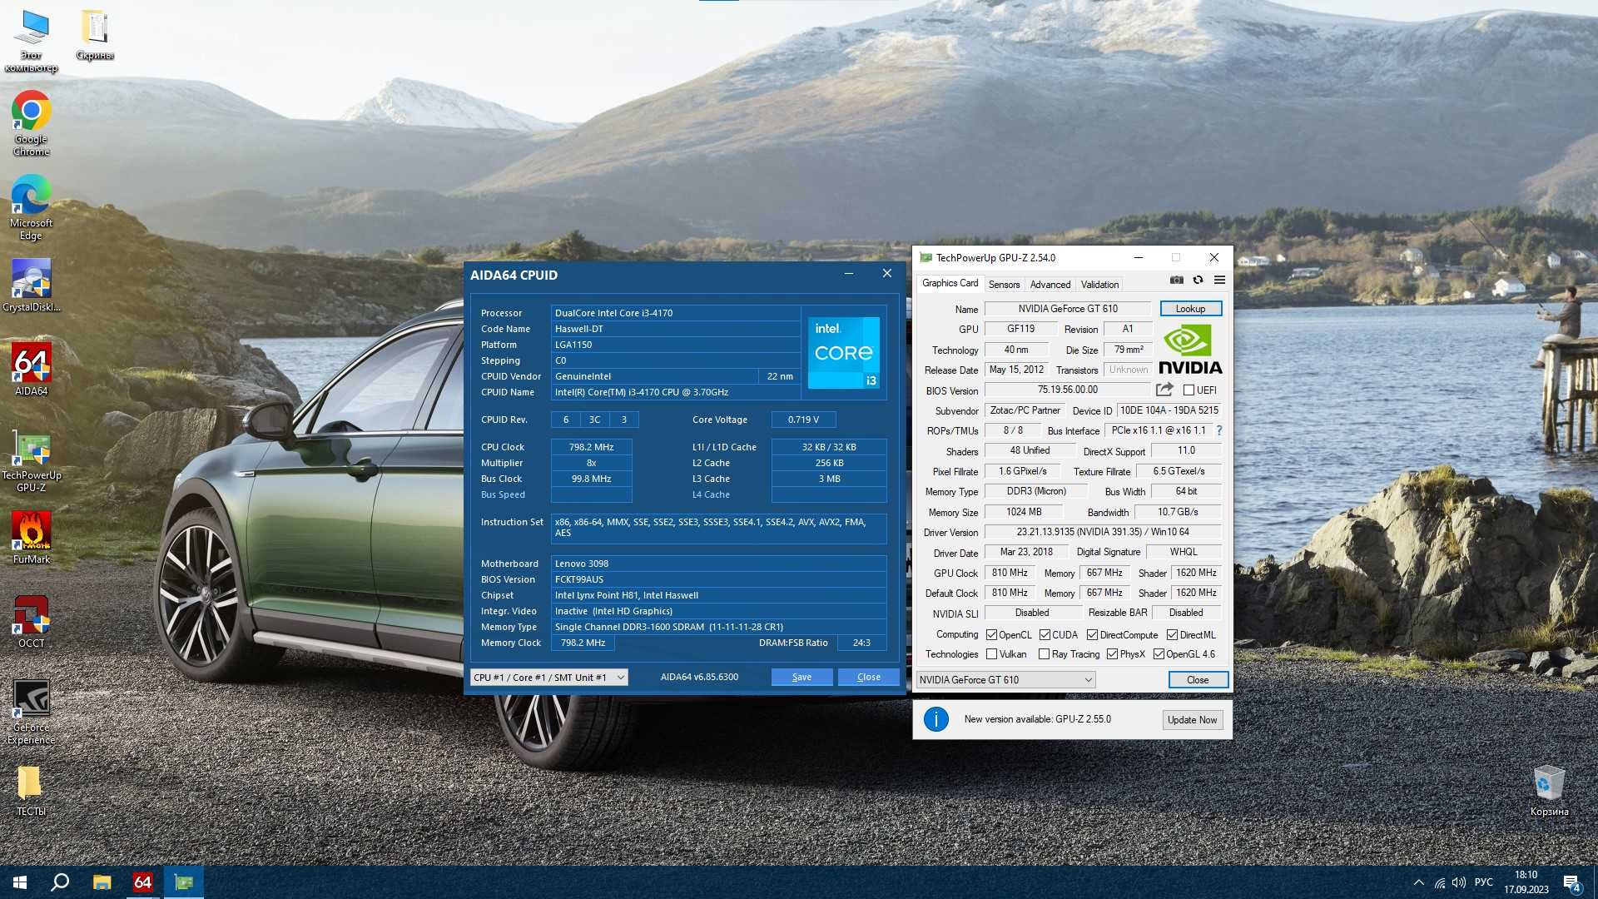This screenshot has height=899, width=1598.
Task: Click the Lookup button in GPU-Z
Action: pos(1190,309)
